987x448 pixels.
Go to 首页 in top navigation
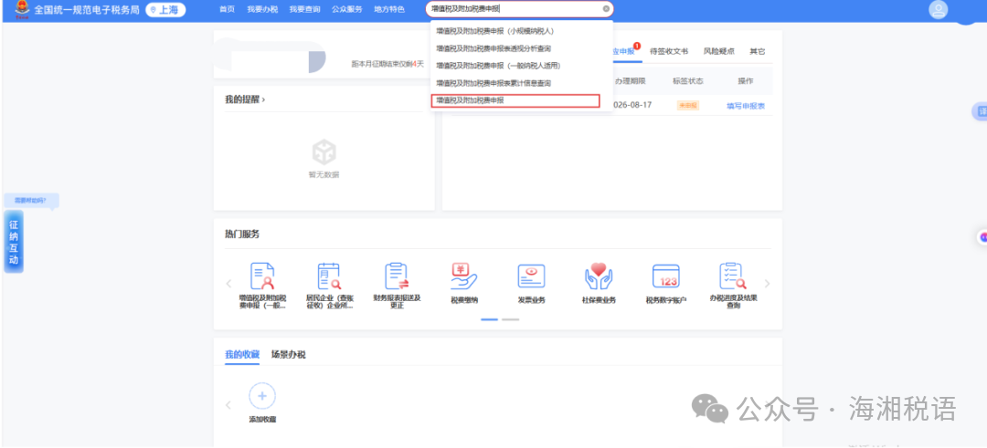(x=227, y=9)
